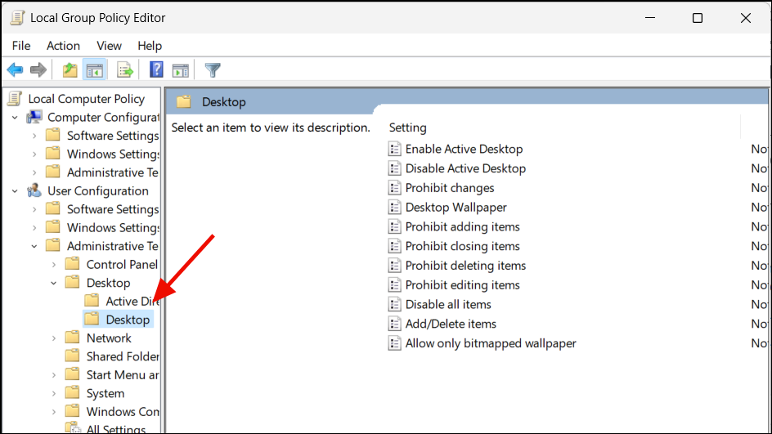This screenshot has height=434, width=772.
Task: Expand the Windows Components tree node
Action: pyautogui.click(x=54, y=412)
